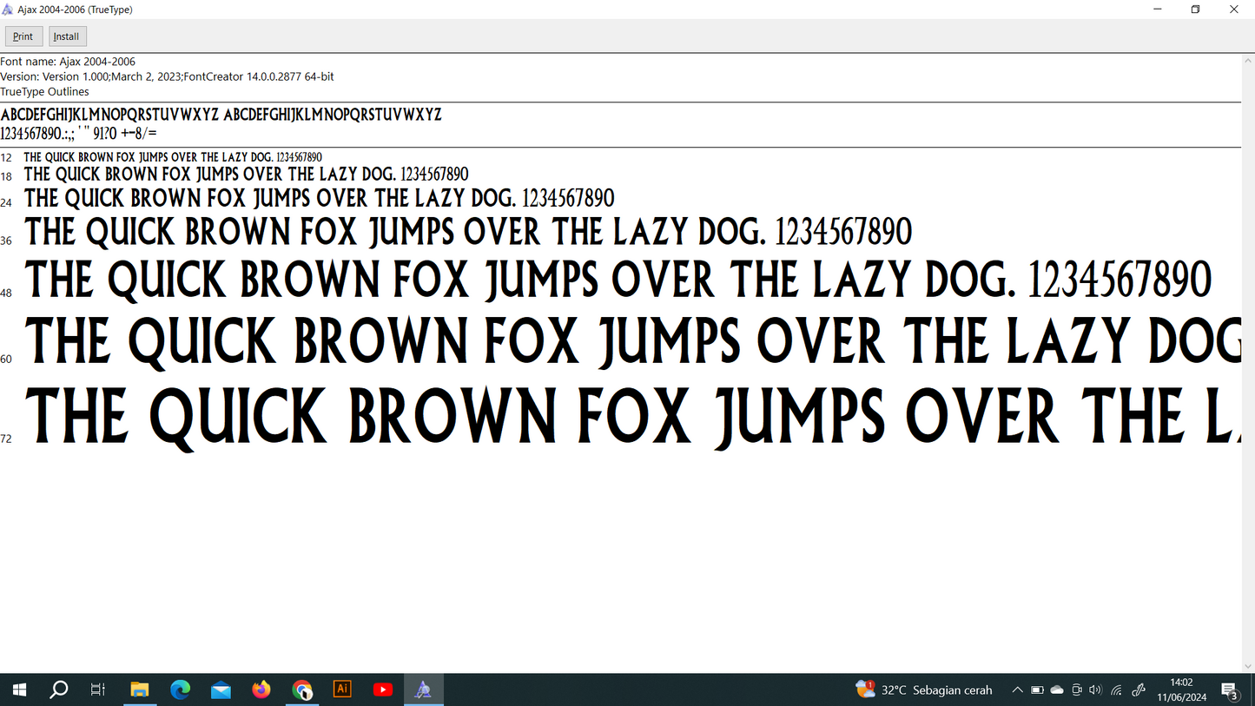This screenshot has width=1255, height=706.
Task: Open the Wi-Fi network panel
Action: coord(1117,690)
